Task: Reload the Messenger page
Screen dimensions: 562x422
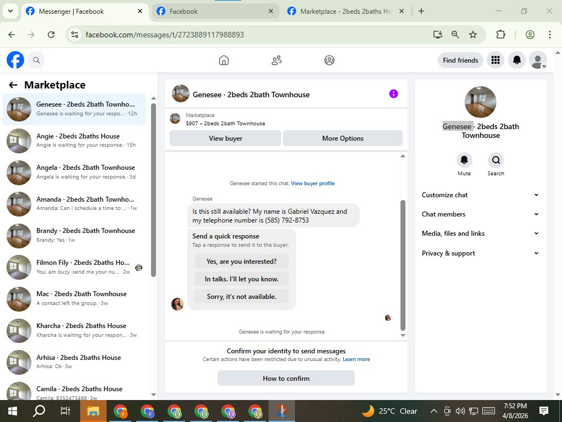Action: pyautogui.click(x=51, y=35)
